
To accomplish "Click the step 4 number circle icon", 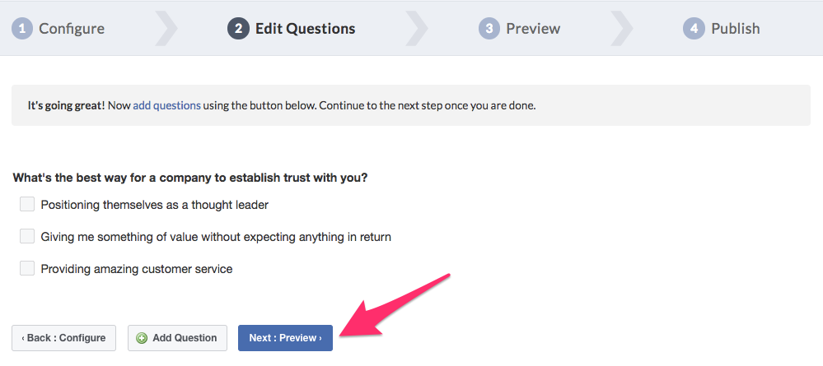I will (x=694, y=28).
